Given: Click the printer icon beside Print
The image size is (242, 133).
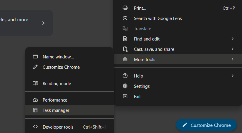Looking at the screenshot, I should click(x=125, y=8).
